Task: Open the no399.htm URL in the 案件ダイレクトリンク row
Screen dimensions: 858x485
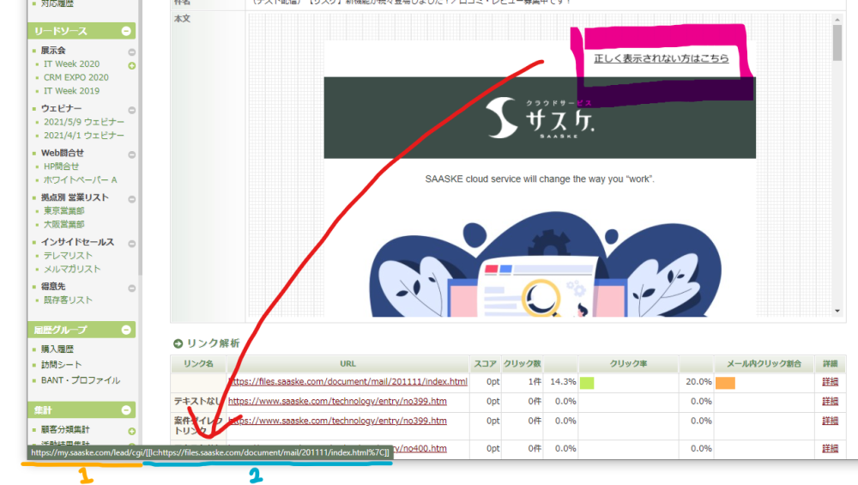Action: pyautogui.click(x=337, y=421)
